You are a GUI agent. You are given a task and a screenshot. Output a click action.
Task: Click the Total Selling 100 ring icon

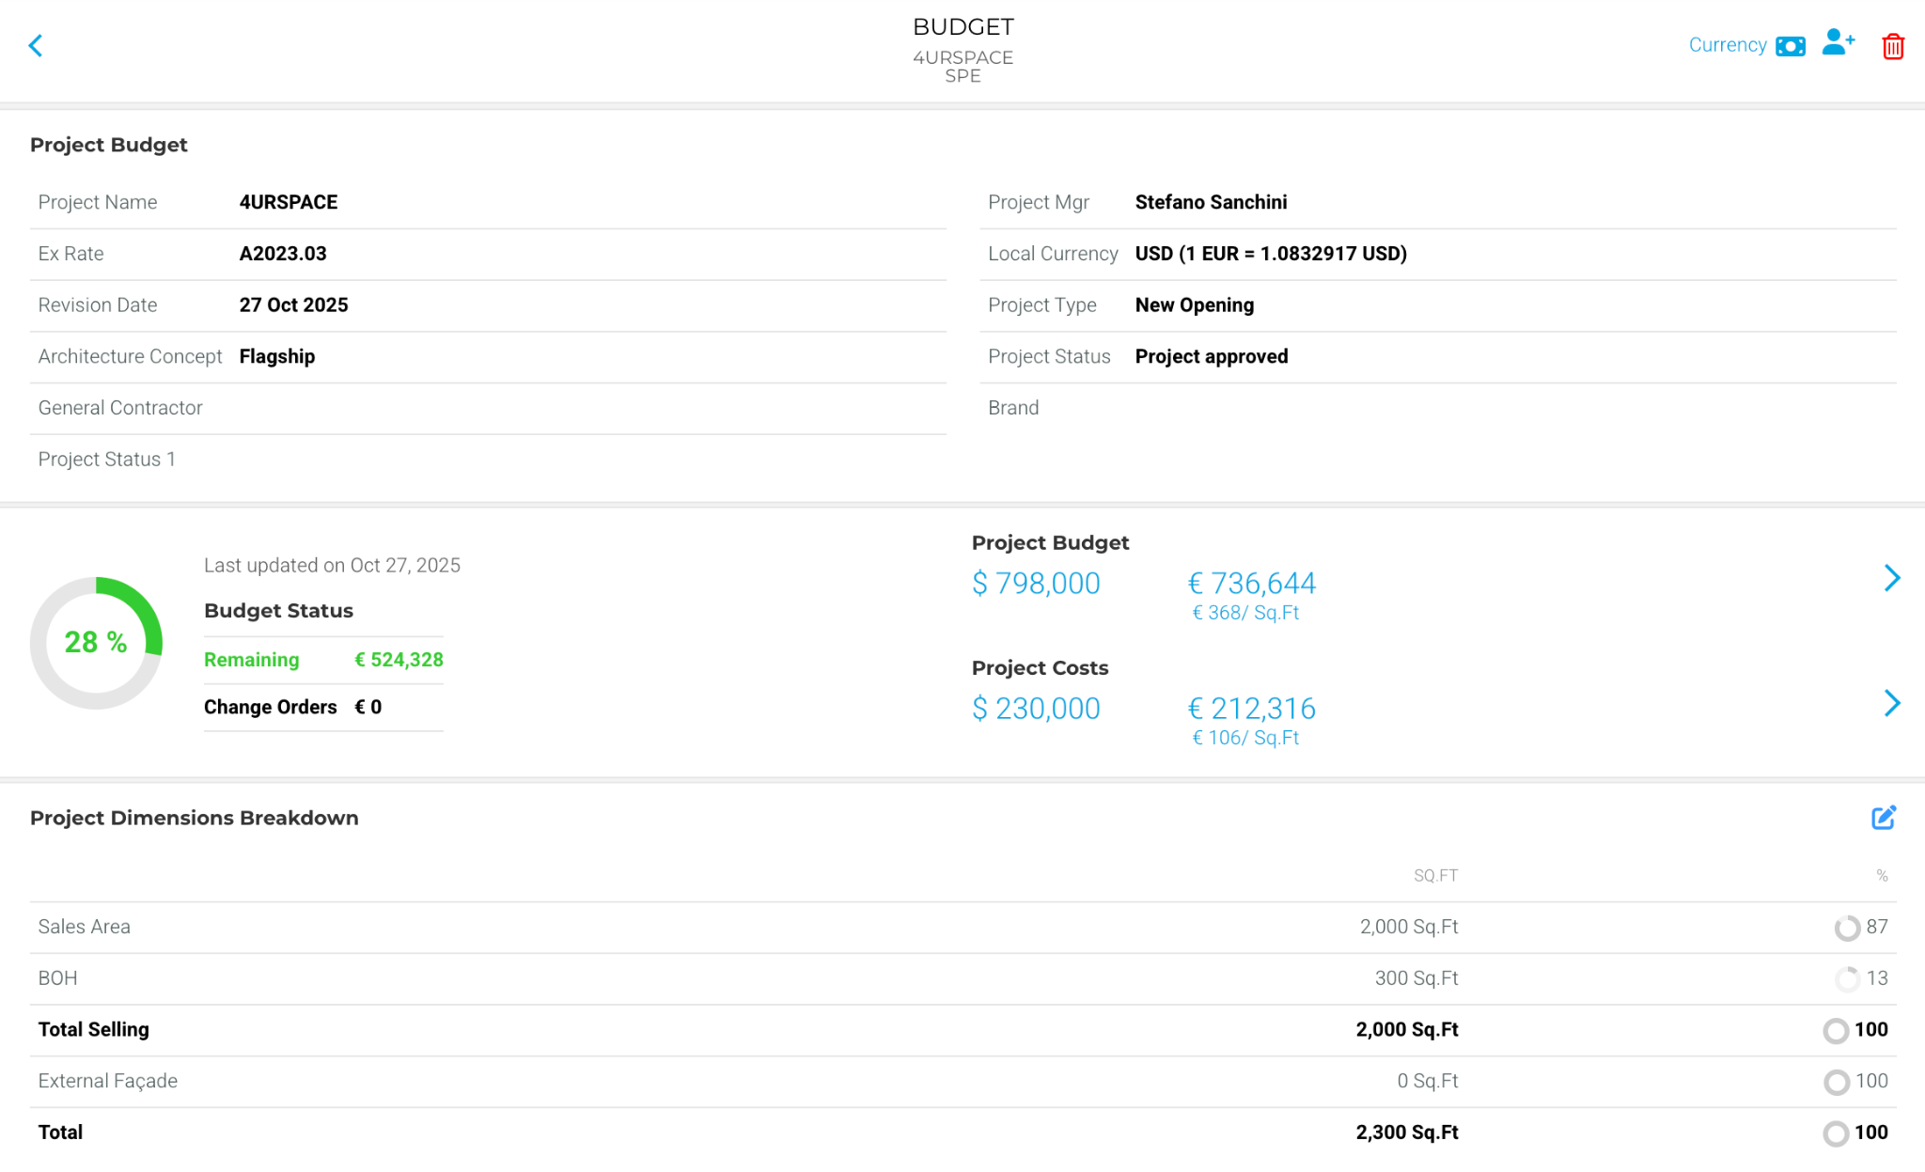[x=1835, y=1031]
